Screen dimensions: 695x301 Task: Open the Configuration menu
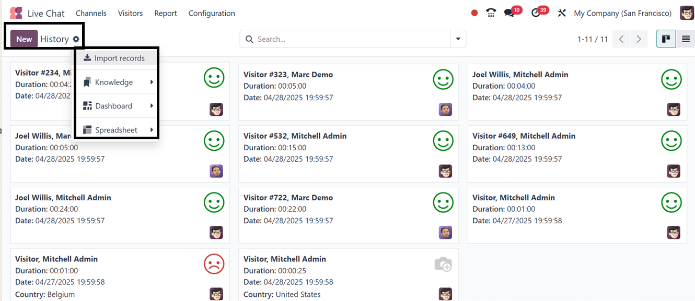[212, 13]
